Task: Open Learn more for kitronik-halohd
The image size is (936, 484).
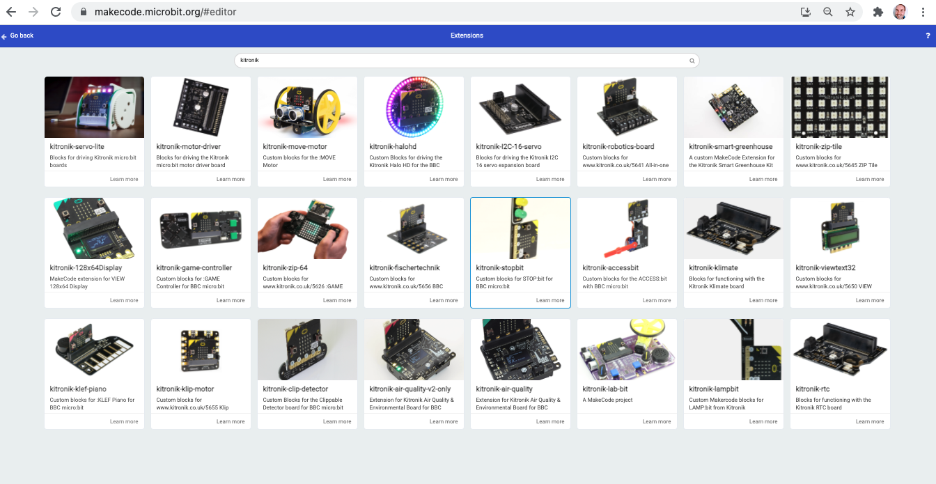Action: [x=444, y=179]
